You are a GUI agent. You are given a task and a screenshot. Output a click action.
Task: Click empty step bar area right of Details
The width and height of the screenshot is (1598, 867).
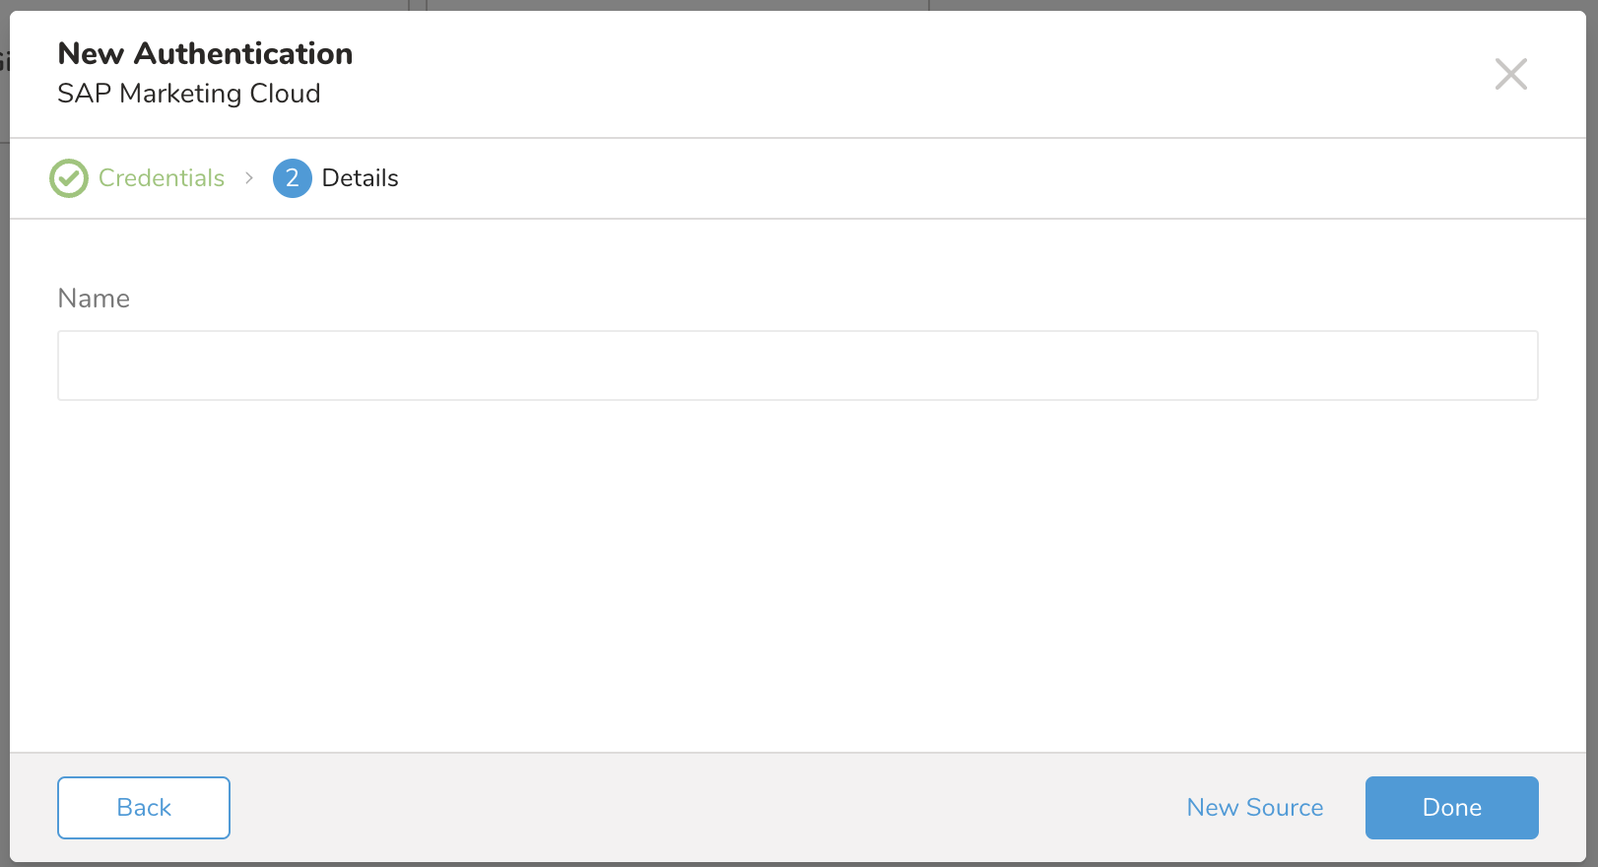(936, 178)
